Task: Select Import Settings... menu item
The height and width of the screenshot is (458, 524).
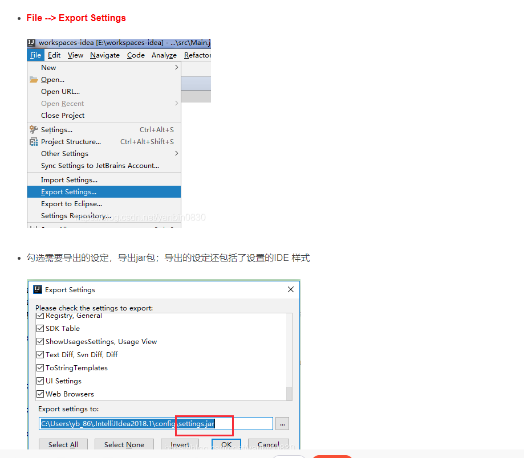Action: click(104, 180)
